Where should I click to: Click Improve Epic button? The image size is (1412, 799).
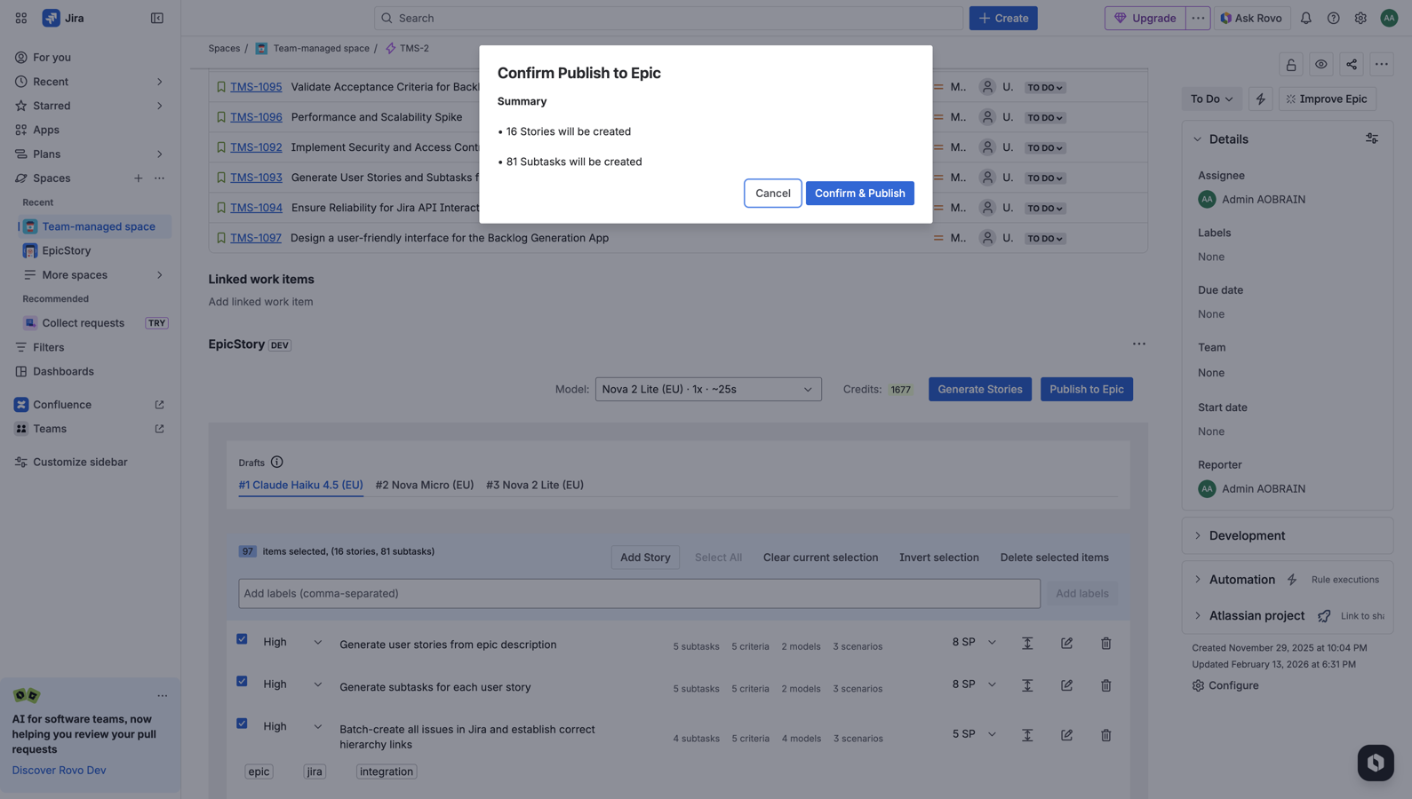[1327, 99]
